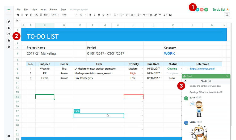Click the merge cells icon
Image resolution: width=236 pixels, height=140 pixels.
pos(127,15)
